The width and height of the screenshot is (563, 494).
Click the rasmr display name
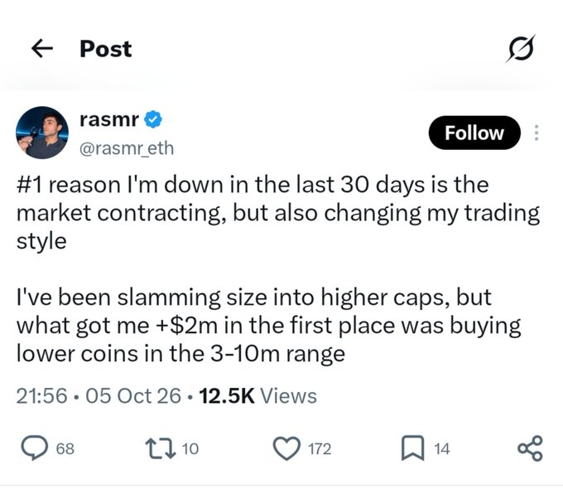pos(109,119)
